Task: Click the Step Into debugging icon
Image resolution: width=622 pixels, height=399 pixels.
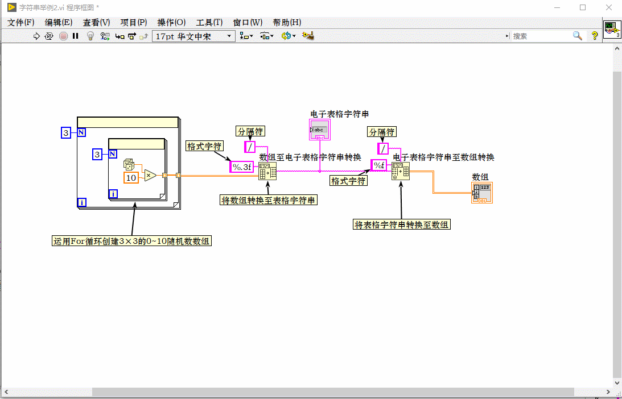Action: click(x=120, y=36)
